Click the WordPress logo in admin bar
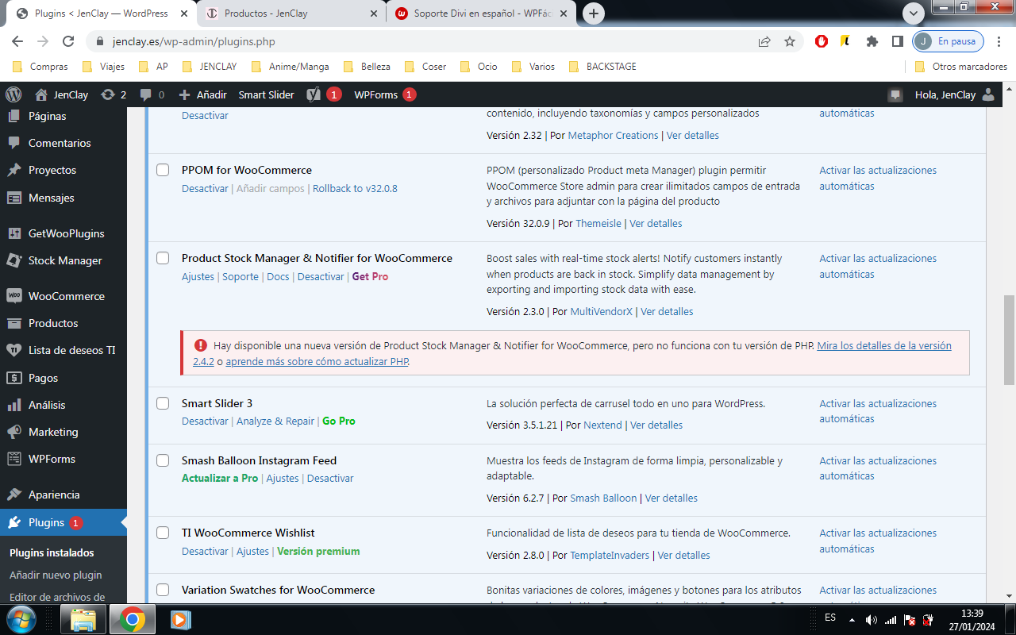The image size is (1016, 635). pyautogui.click(x=13, y=94)
